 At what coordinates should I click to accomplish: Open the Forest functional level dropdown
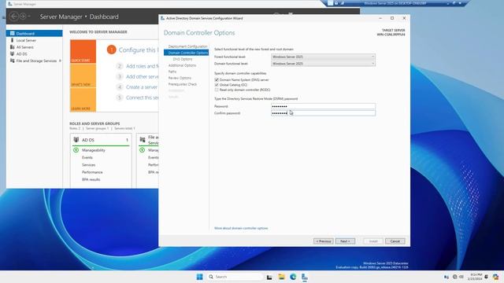click(323, 57)
